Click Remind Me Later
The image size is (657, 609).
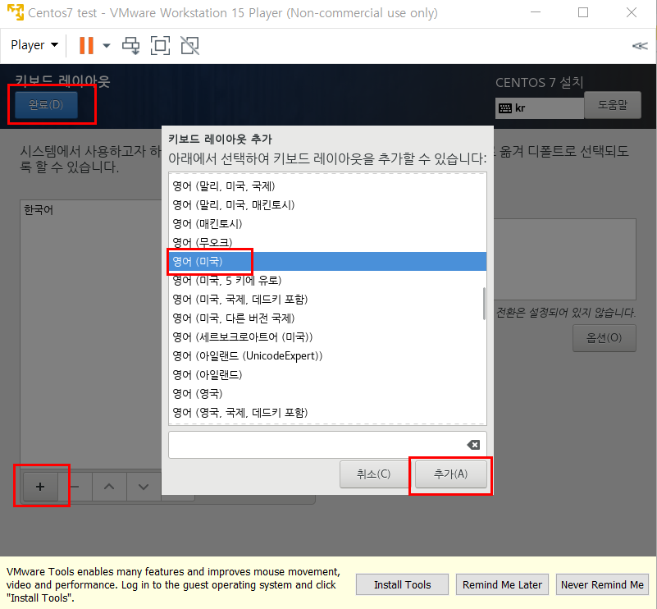[x=502, y=584]
